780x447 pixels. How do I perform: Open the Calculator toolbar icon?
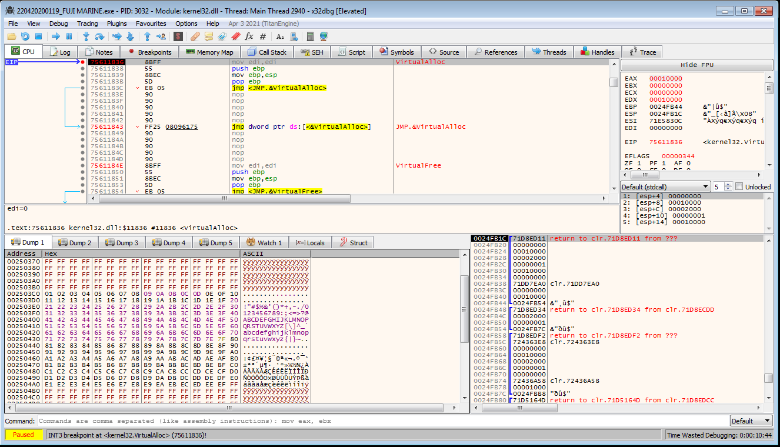point(310,36)
